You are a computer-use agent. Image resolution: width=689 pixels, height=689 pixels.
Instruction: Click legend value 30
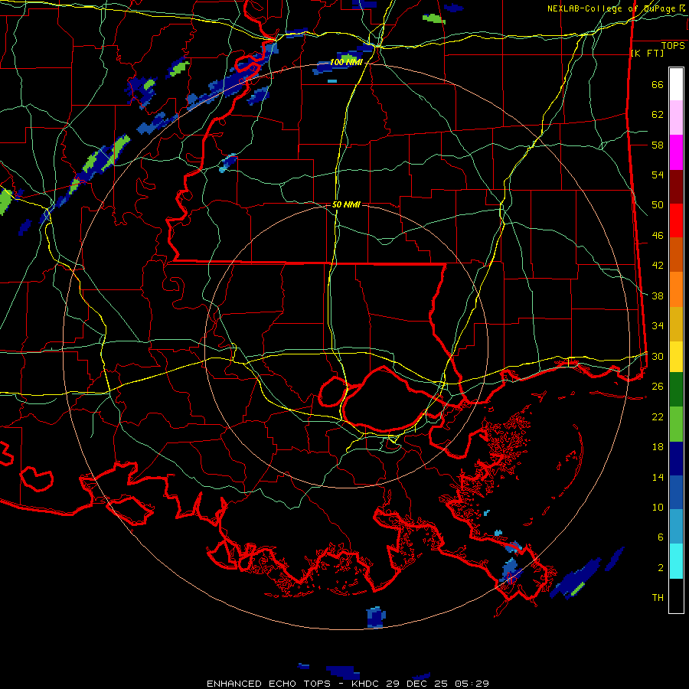coord(658,356)
